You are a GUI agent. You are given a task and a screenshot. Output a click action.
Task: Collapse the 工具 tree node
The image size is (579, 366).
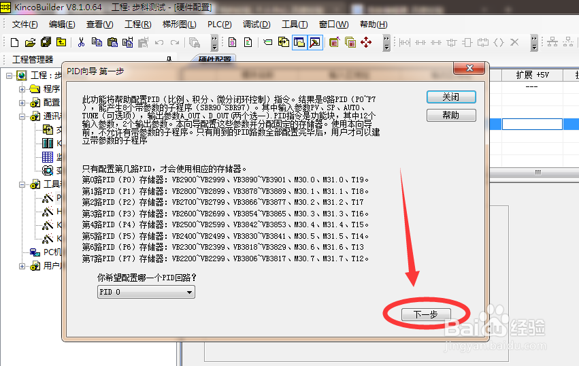coord(22,184)
